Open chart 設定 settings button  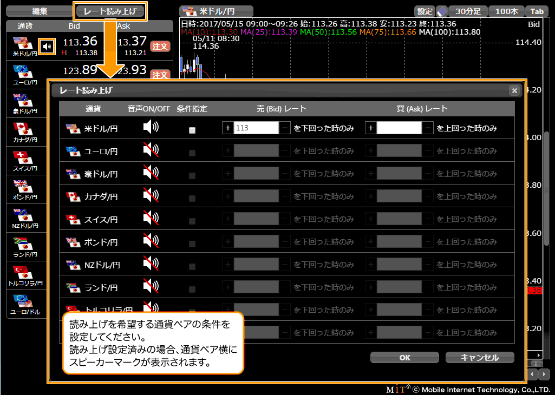coord(425,11)
